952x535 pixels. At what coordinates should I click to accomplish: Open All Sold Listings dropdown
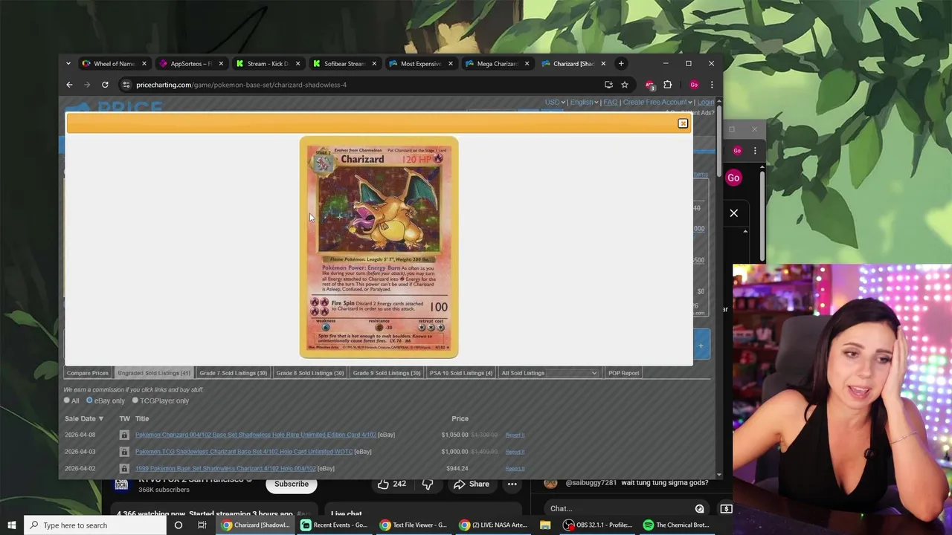pos(549,373)
